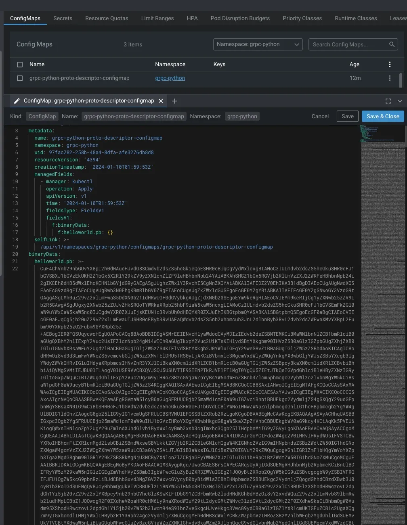Click the search magnifier icon in Config Maps

pos(392,44)
